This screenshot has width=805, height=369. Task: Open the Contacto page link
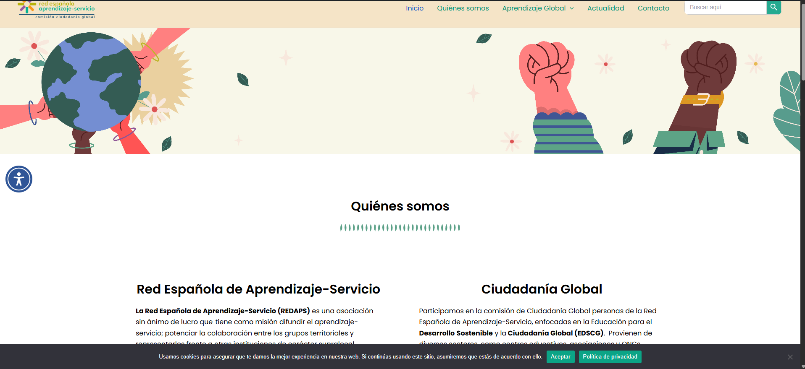[x=653, y=8]
